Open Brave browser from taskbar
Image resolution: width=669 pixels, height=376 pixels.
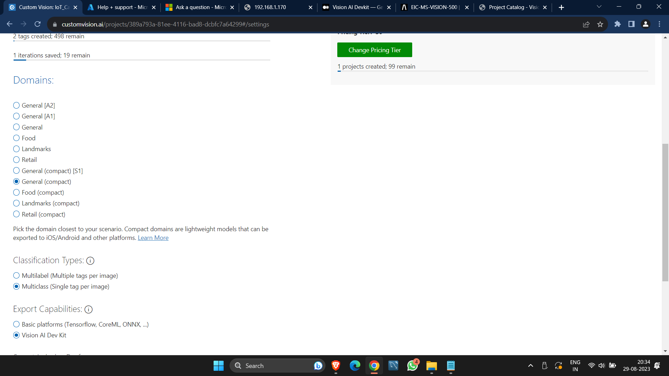click(x=336, y=366)
